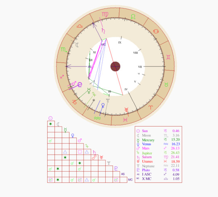Image resolution: width=218 pixels, height=197 pixels.
Task: Click the house VIII label
Action: (135, 53)
